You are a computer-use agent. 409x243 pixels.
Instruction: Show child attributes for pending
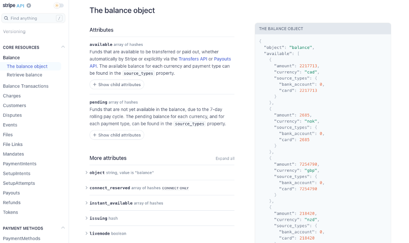117,135
